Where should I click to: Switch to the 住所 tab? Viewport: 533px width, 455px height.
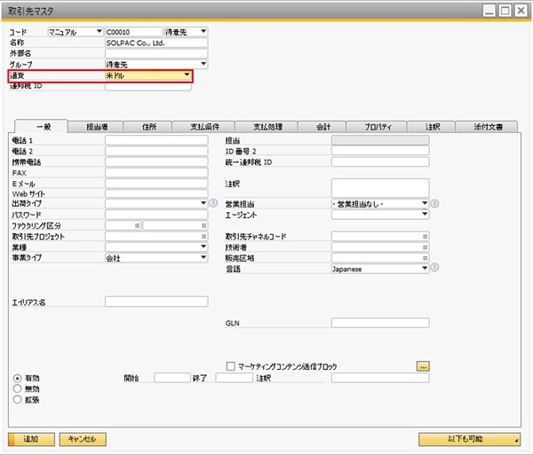point(147,127)
